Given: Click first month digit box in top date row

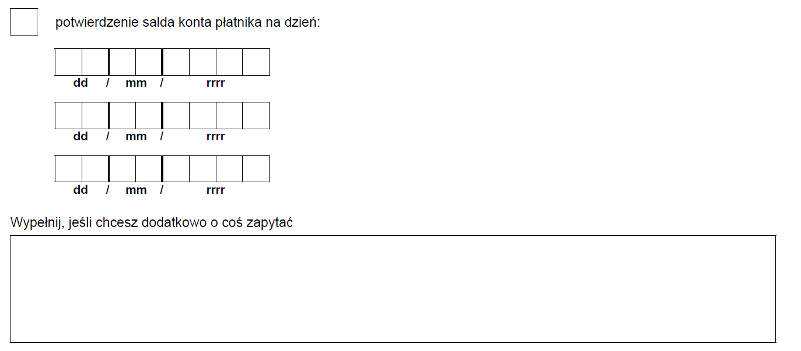Looking at the screenshot, I should point(123,62).
